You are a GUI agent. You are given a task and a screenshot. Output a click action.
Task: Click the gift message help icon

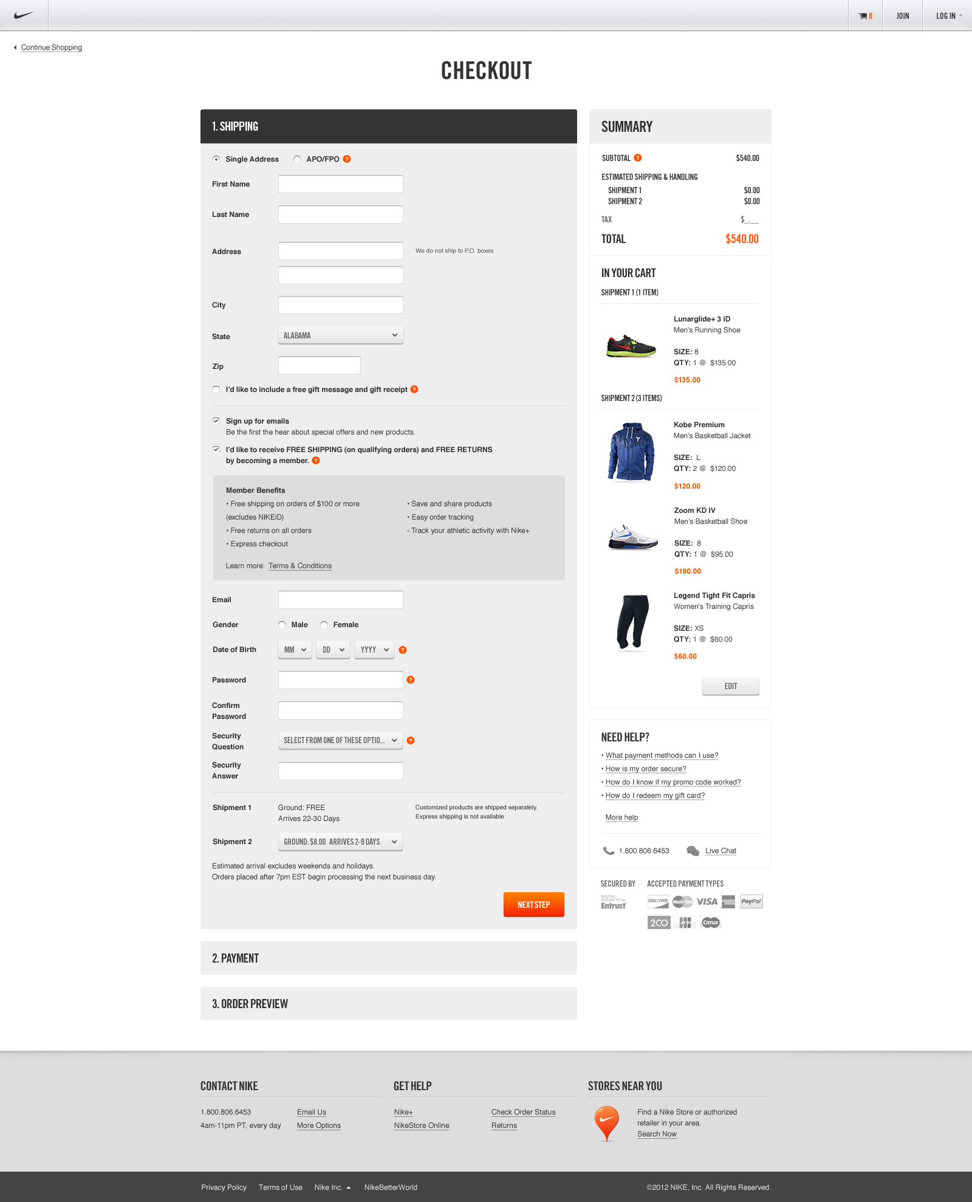(x=414, y=390)
